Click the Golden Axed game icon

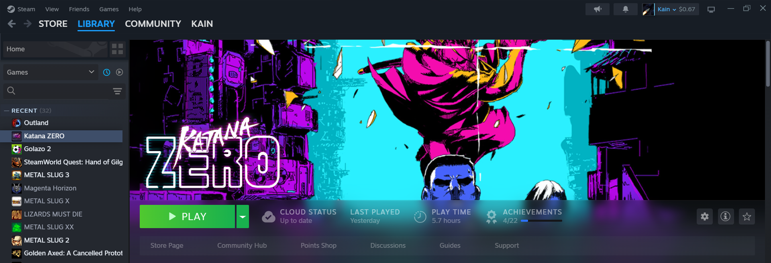coord(16,253)
